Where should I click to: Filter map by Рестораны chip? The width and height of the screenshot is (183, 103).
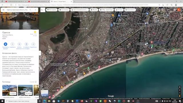[x=52, y=10]
